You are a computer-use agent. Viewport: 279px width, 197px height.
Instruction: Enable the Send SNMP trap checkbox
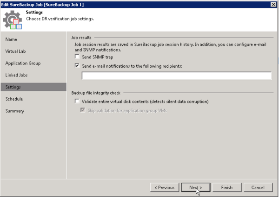[77, 57]
